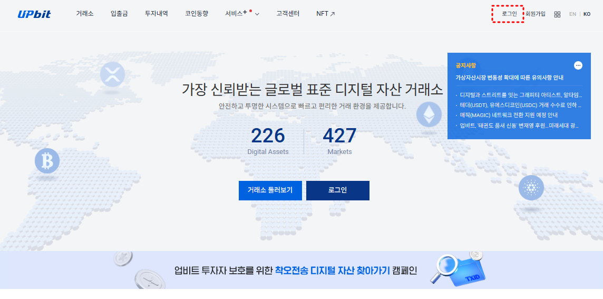The height and width of the screenshot is (299, 603).
Task: Click the XRP coin icon
Action: click(112, 74)
